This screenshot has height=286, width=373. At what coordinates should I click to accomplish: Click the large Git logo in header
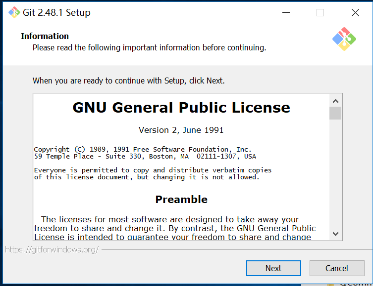(x=344, y=39)
